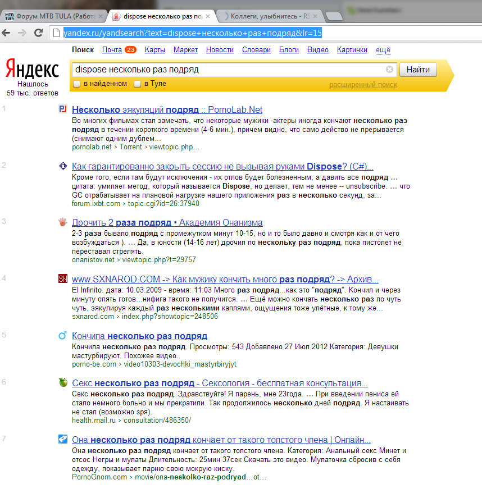Switch to Видео search
Viewport: 482px width, 489px height.
[318, 50]
